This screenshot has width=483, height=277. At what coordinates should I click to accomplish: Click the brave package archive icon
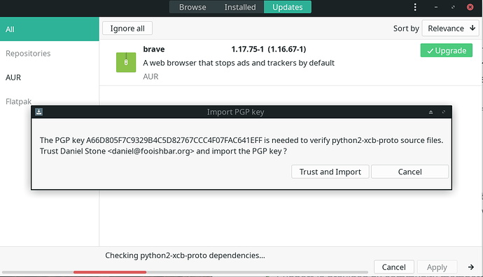[x=126, y=62]
